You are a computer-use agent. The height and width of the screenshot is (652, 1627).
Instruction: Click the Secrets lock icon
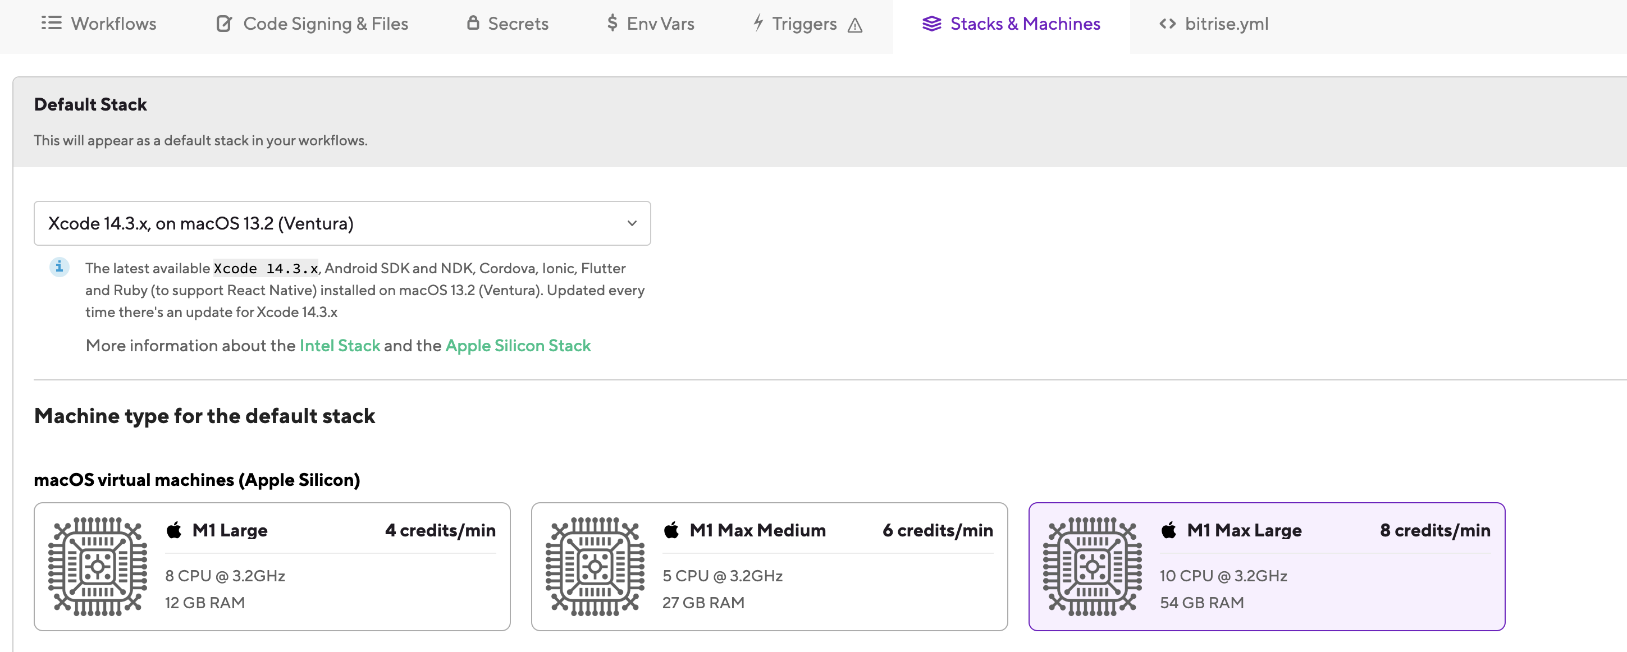(473, 22)
